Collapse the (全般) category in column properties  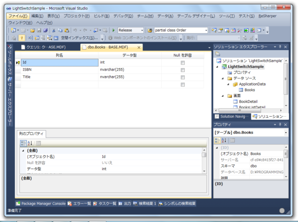tap(23, 150)
